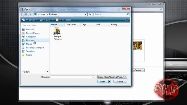
Task: Click the Music folder icon
Action: (x=23, y=44)
